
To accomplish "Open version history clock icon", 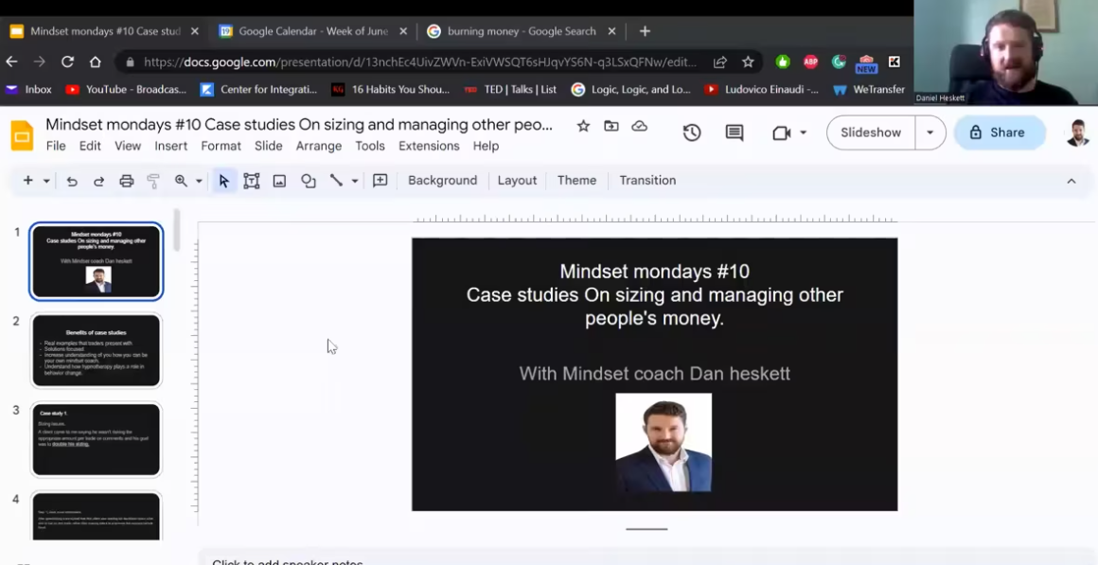I will [x=692, y=132].
